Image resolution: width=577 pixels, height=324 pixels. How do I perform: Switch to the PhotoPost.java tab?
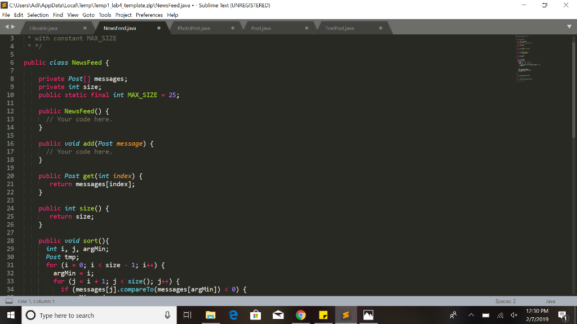[x=194, y=28]
